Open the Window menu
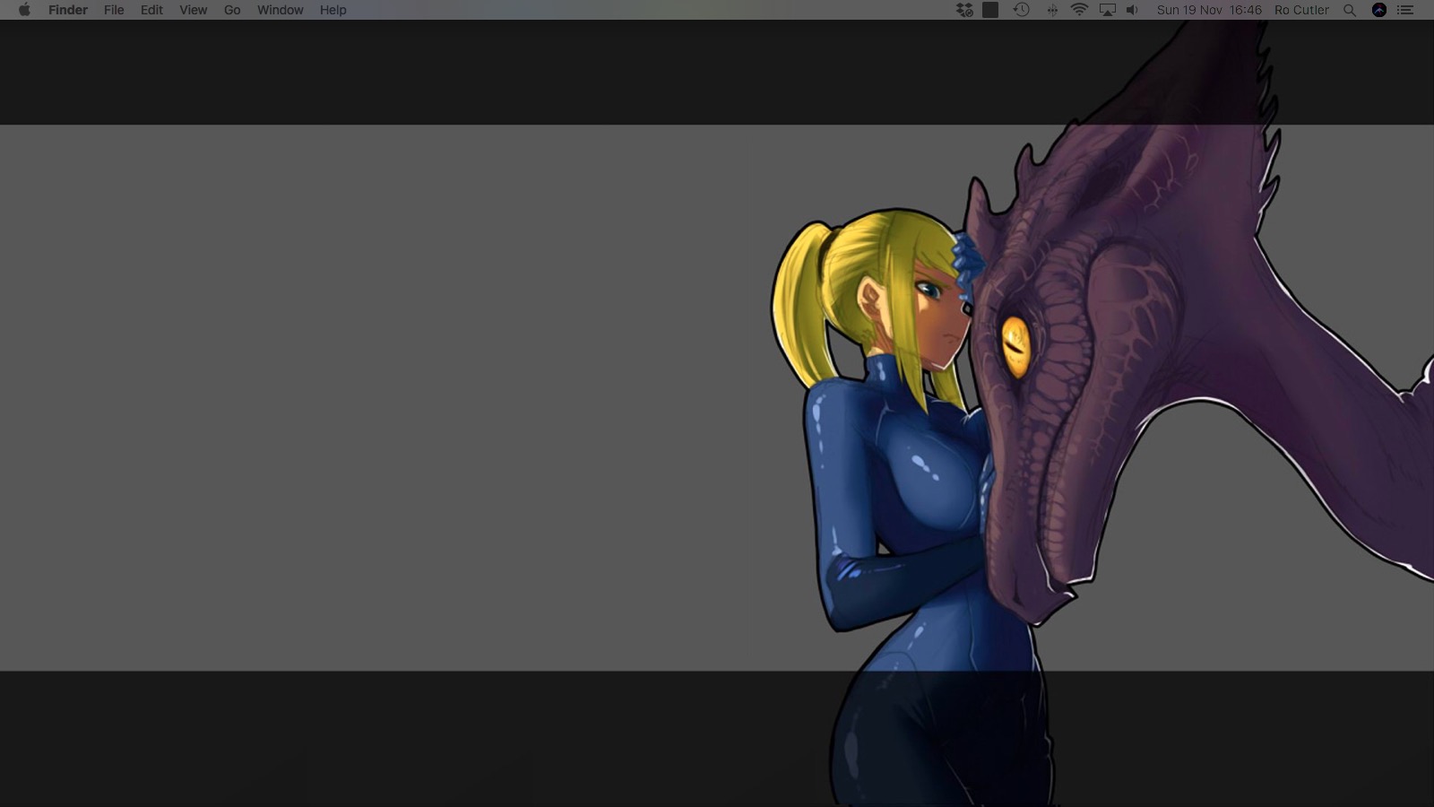The image size is (1434, 807). click(x=280, y=10)
